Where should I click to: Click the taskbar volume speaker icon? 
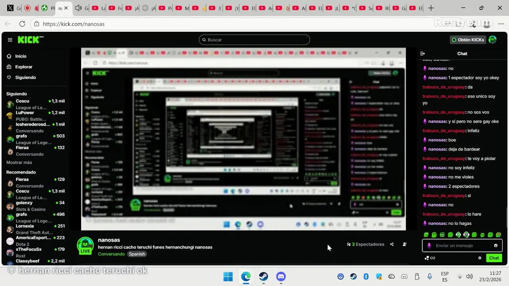pos(469,276)
